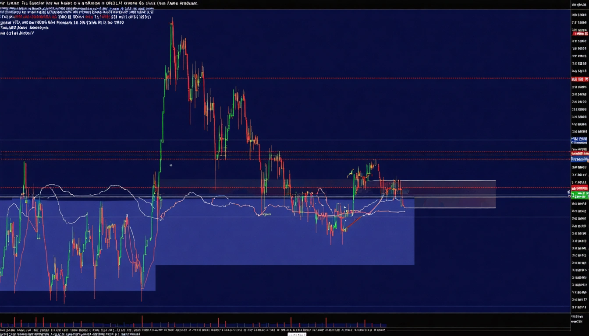The height and width of the screenshot is (336, 589).
Task: Click the highest candle peak on the chart
Action: tap(172, 20)
